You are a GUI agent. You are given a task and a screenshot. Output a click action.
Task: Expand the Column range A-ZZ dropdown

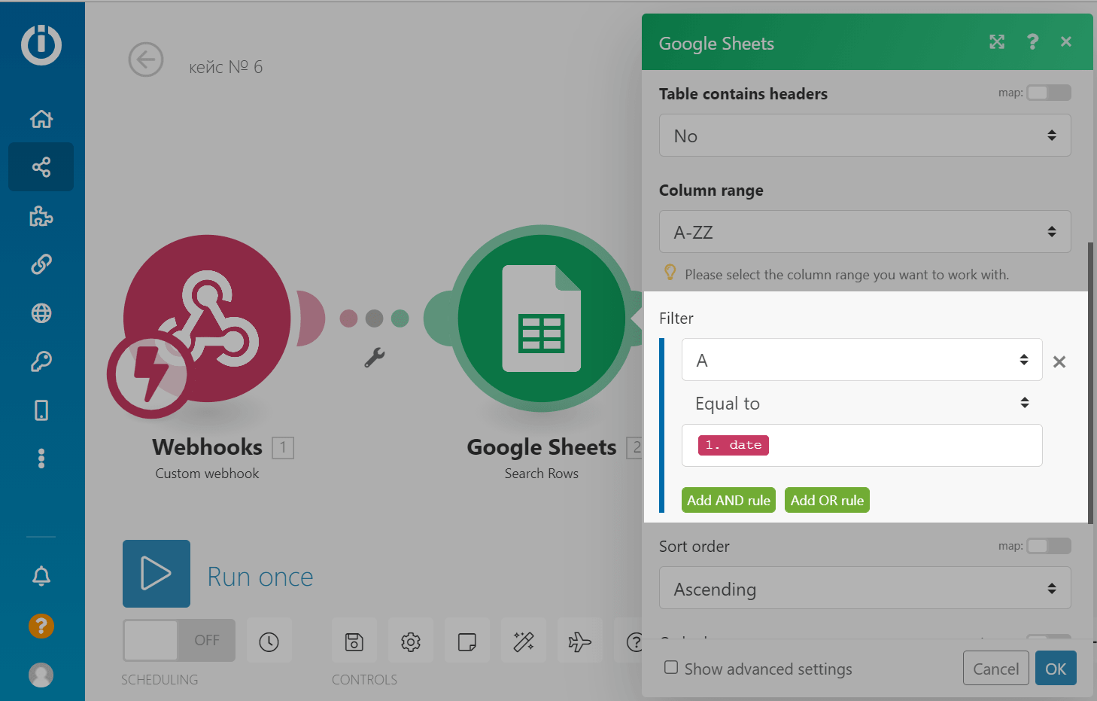[x=865, y=232]
